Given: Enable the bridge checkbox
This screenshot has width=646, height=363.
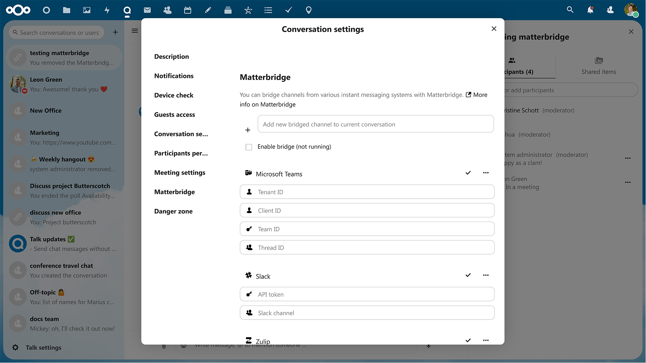Looking at the screenshot, I should tap(249, 147).
